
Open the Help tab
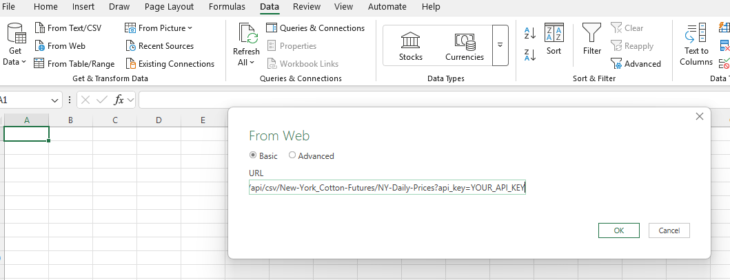pos(431,6)
